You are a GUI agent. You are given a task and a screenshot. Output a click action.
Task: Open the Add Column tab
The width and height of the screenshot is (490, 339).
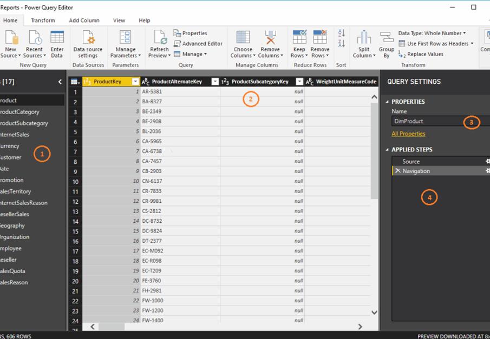[84, 21]
